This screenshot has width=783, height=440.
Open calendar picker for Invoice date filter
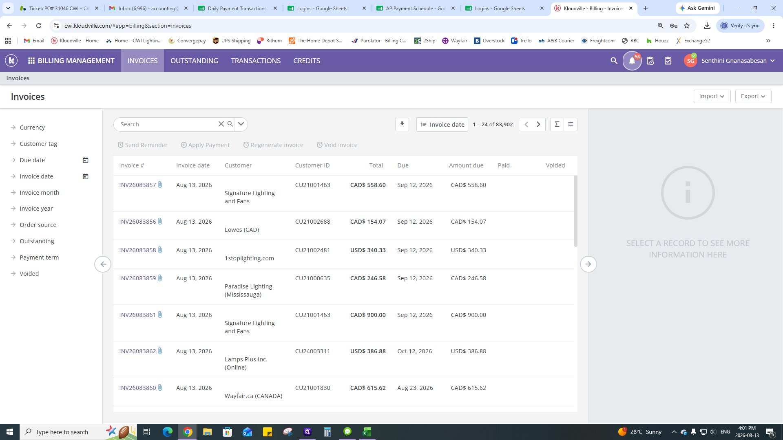[x=86, y=176]
